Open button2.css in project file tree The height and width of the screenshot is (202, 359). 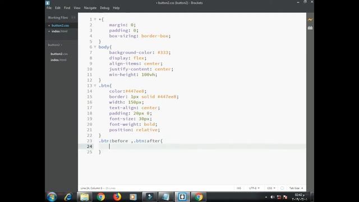tap(59, 54)
